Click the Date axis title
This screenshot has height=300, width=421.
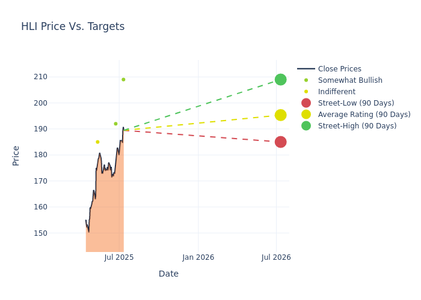(x=168, y=274)
